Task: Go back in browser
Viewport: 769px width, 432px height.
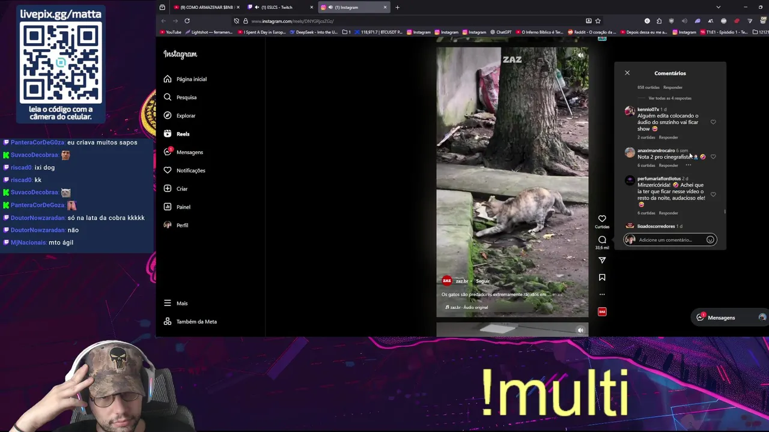Action: point(163,20)
